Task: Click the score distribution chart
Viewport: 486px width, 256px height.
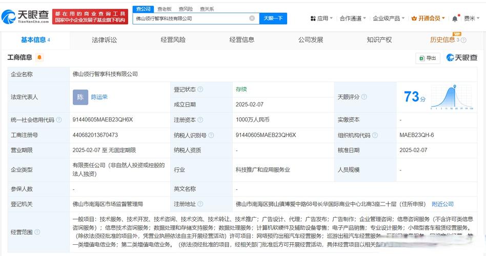Action: (x=452, y=97)
